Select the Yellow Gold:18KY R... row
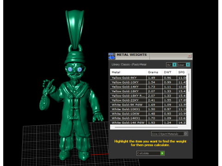This screenshot has width=222, height=166. [148, 95]
